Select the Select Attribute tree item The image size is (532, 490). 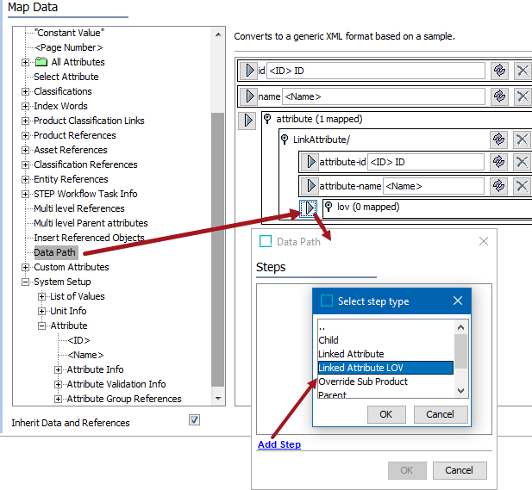pyautogui.click(x=66, y=77)
